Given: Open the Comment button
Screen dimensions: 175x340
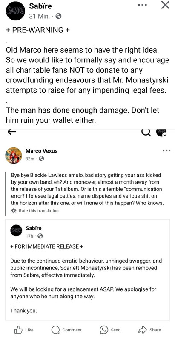Looking at the screenshot, I should (x=67, y=330).
